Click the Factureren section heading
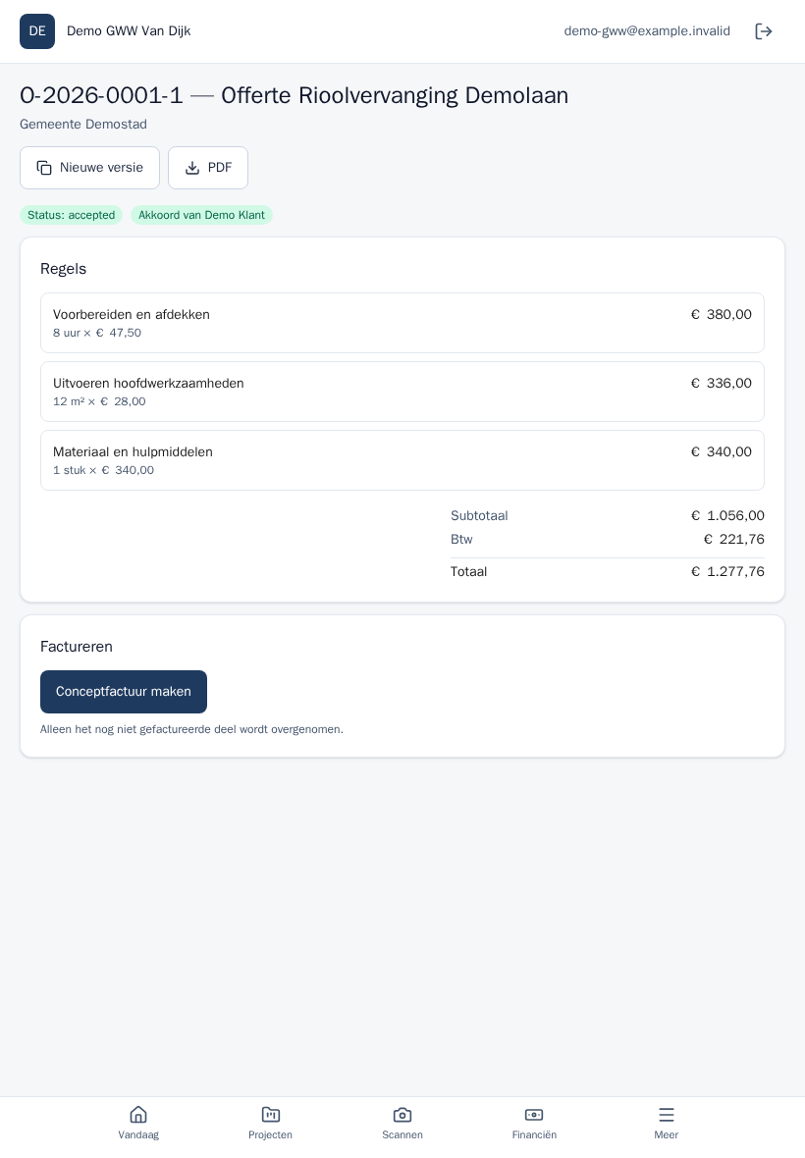This screenshot has width=805, height=1158. (x=76, y=646)
